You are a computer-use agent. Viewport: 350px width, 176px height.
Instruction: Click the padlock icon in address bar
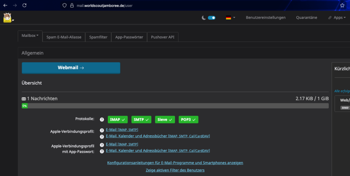(x=72, y=5)
